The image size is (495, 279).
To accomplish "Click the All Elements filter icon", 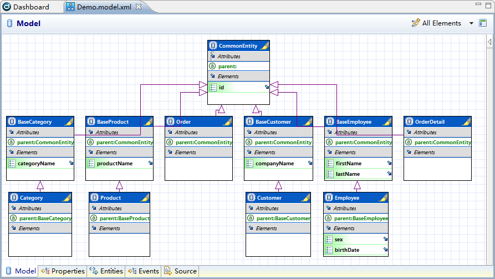I will (415, 23).
